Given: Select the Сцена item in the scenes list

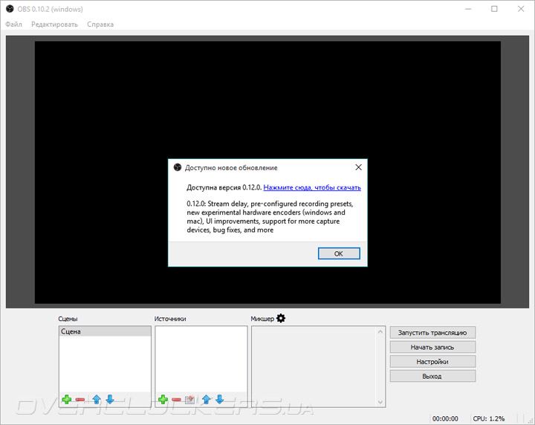Looking at the screenshot, I should [105, 331].
